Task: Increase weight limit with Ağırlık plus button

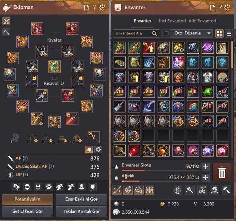Action: pyautogui.click(x=206, y=178)
